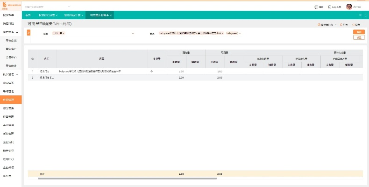The height and width of the screenshot is (187, 369).
Task: Click the close-all X icon at the tab bar's right end
Action: coord(360,15)
